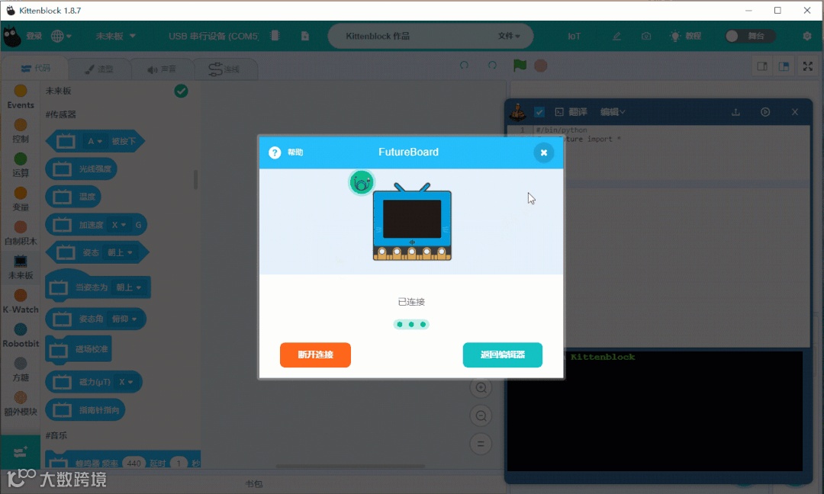Select the 额外模块 extra modules category
824x494 pixels.
click(21, 404)
